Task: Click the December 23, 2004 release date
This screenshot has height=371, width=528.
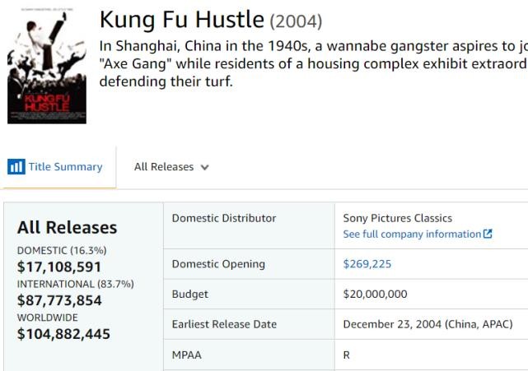Action: (428, 324)
